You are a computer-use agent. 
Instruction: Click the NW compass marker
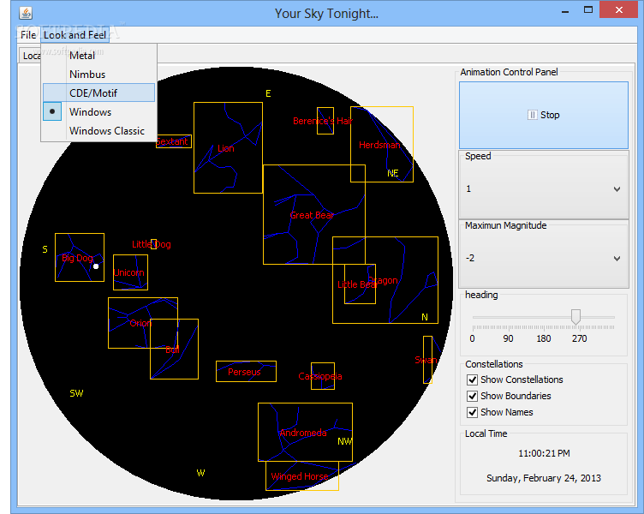[344, 441]
